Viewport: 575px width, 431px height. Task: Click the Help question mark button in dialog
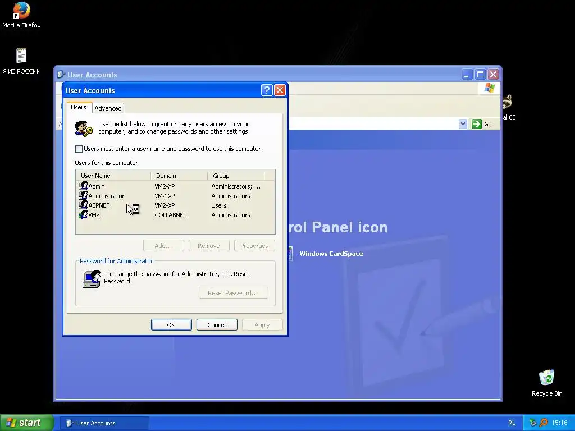click(x=267, y=90)
